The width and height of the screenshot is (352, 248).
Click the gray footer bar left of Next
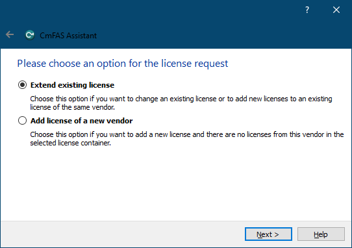121,234
